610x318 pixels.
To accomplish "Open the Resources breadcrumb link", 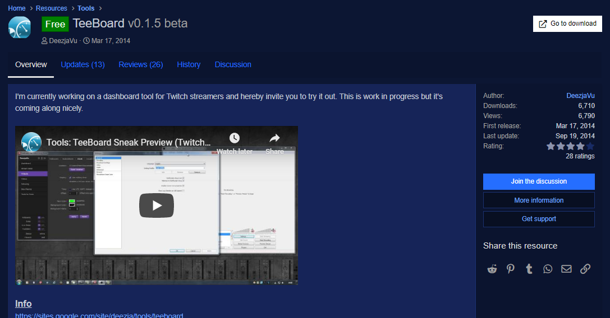I will [x=52, y=8].
